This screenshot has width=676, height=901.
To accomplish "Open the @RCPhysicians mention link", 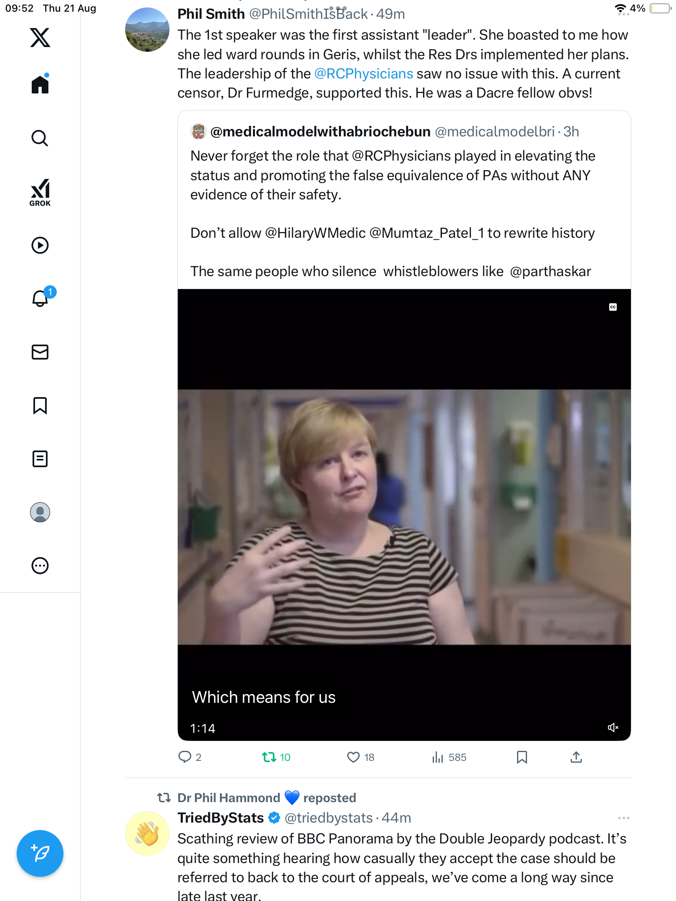I will (x=363, y=74).
